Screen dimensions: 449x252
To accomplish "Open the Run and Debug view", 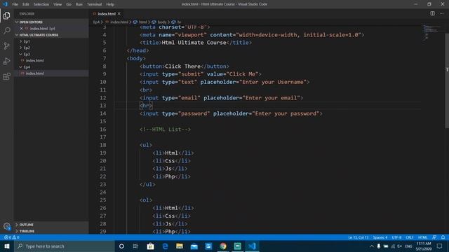I will coord(6,61).
